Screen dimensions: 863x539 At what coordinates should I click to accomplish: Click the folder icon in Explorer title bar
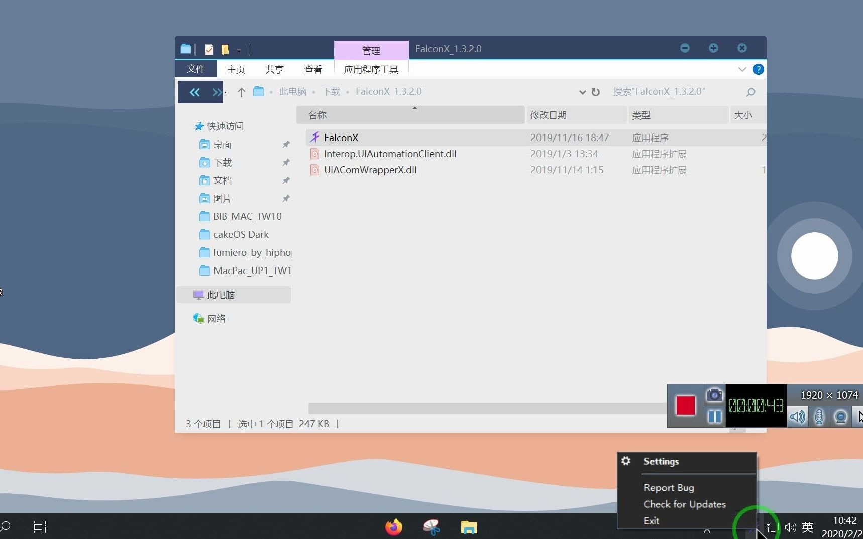[186, 49]
